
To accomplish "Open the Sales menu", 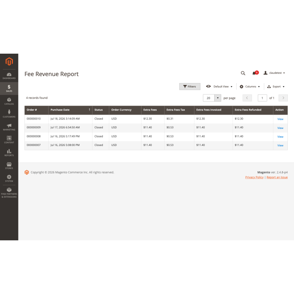I will tap(9, 89).
